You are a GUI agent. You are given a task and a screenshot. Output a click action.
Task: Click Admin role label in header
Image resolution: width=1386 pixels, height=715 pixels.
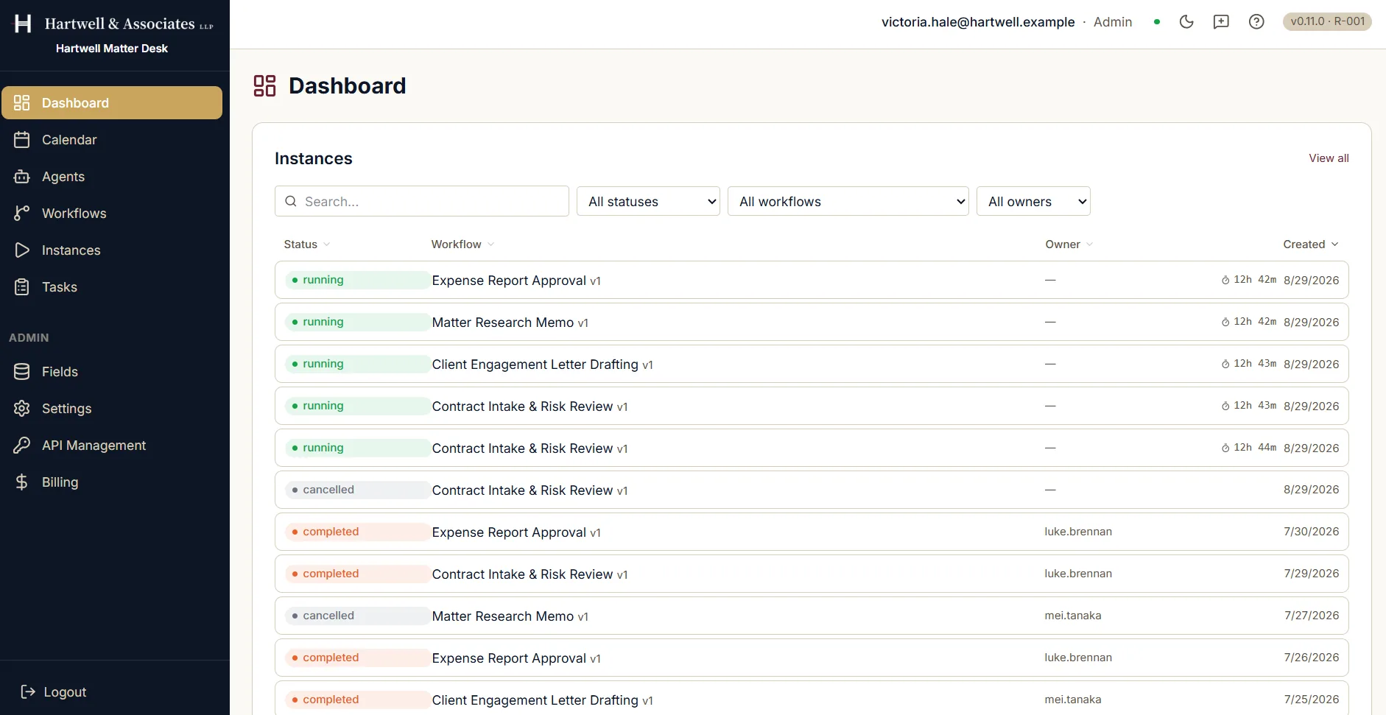pyautogui.click(x=1113, y=22)
